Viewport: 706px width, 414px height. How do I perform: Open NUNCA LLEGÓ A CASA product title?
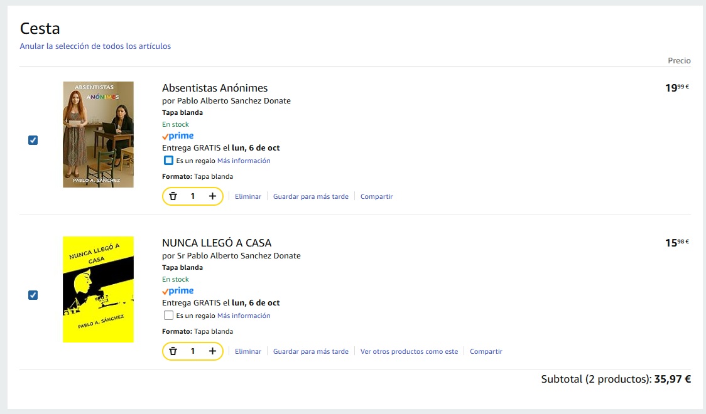click(x=217, y=243)
